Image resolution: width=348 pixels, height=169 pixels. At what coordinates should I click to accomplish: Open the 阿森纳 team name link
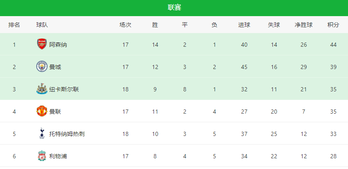(58, 45)
